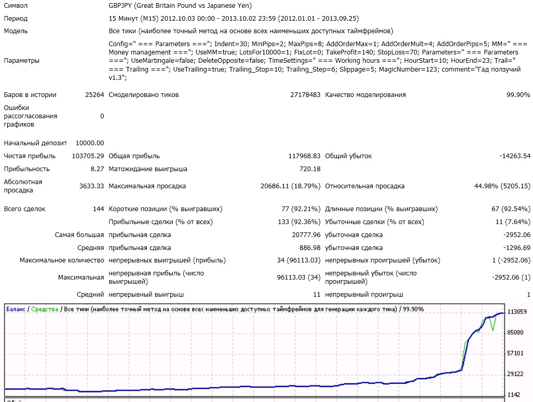This screenshot has width=533, height=402.
Task: Click chart axis value 113059
Action: [517, 312]
